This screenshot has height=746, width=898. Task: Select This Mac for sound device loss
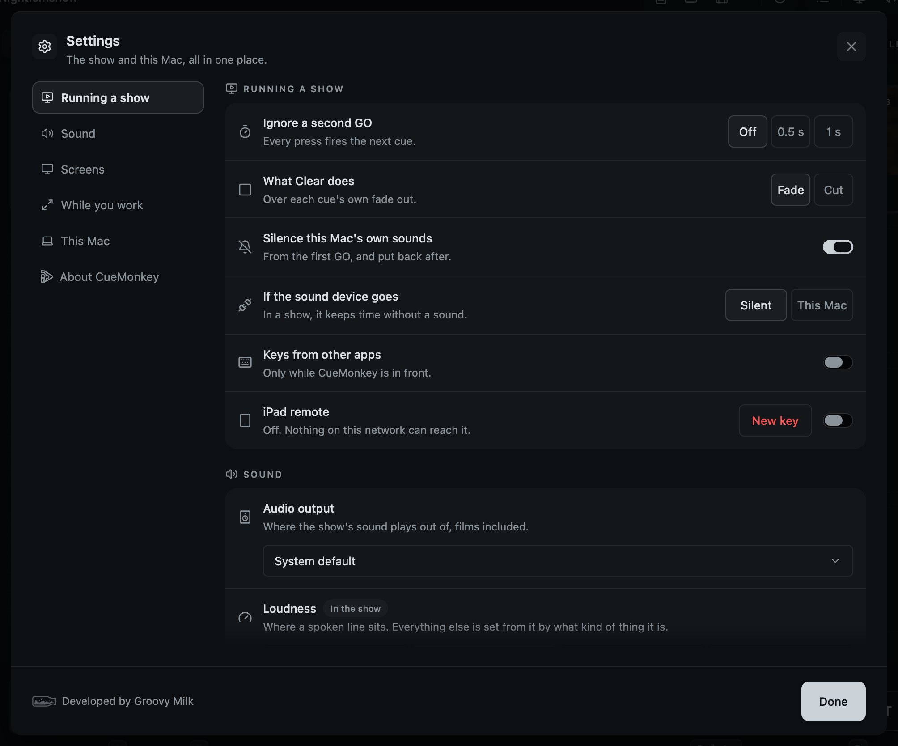click(x=822, y=305)
